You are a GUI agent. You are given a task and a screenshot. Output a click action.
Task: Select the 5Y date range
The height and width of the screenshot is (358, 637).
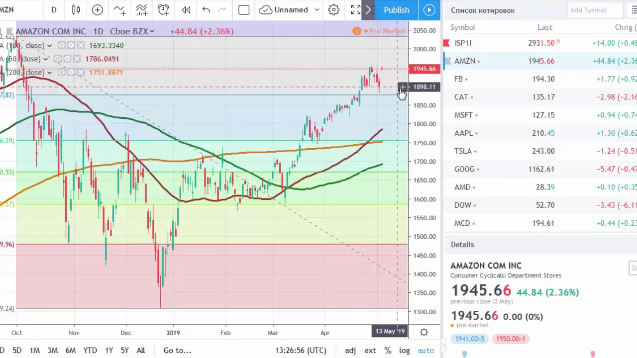[125, 350]
